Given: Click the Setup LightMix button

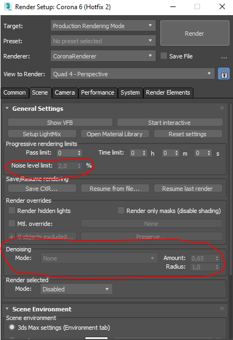Looking at the screenshot, I should [42, 134].
